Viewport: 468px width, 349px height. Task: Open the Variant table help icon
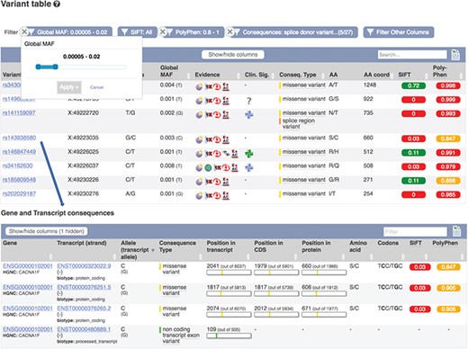57,4
